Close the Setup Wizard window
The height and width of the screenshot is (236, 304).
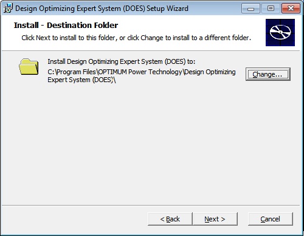(291, 9)
